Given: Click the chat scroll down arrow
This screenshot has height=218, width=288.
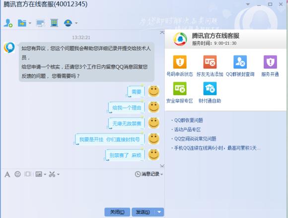Looking at the screenshot, I should [162, 166].
